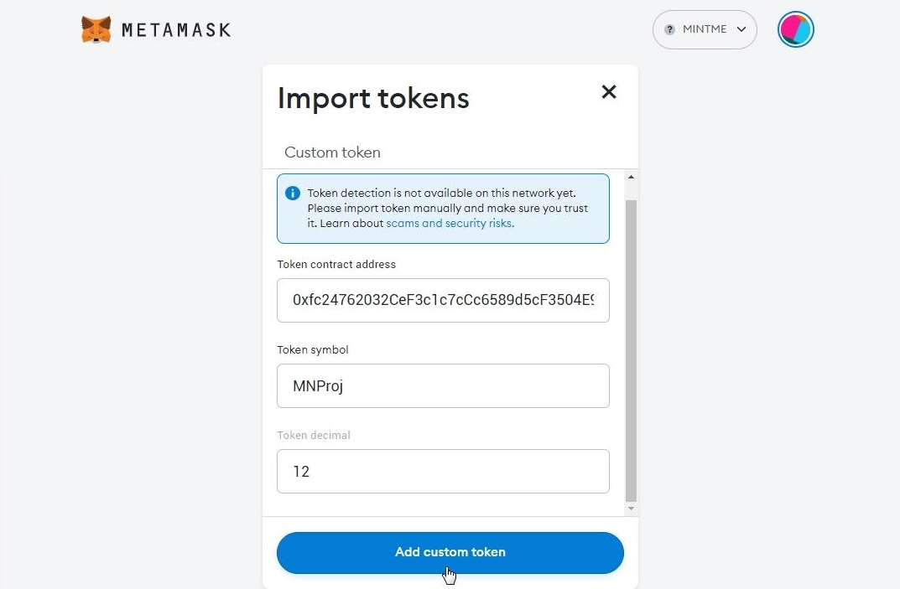
Task: Dismiss the Import tokens dialog with the X
Action: (x=608, y=92)
